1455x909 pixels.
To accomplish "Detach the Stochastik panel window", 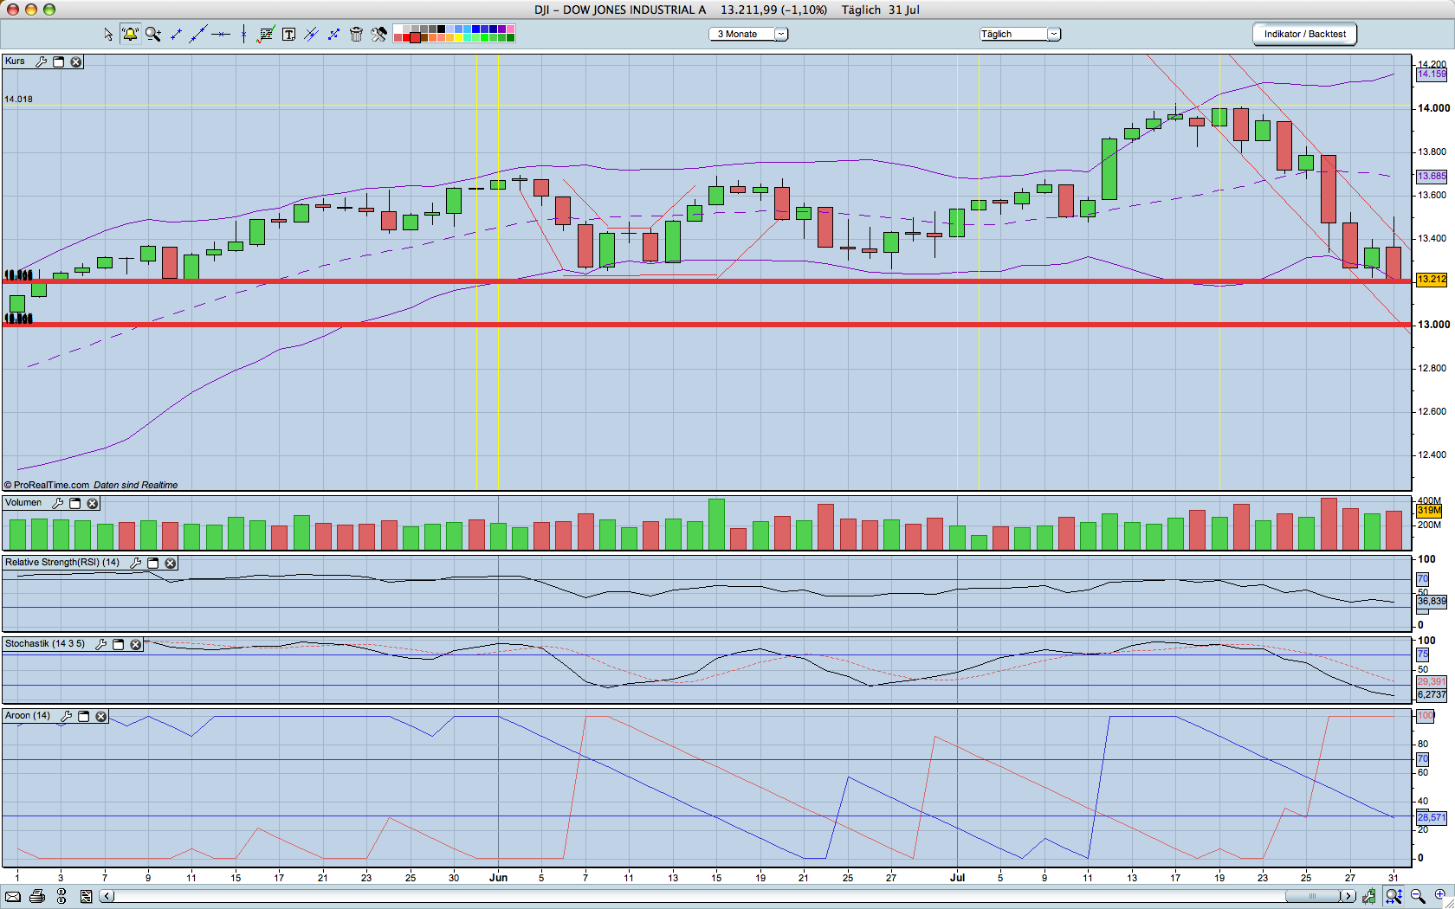I will click(119, 645).
